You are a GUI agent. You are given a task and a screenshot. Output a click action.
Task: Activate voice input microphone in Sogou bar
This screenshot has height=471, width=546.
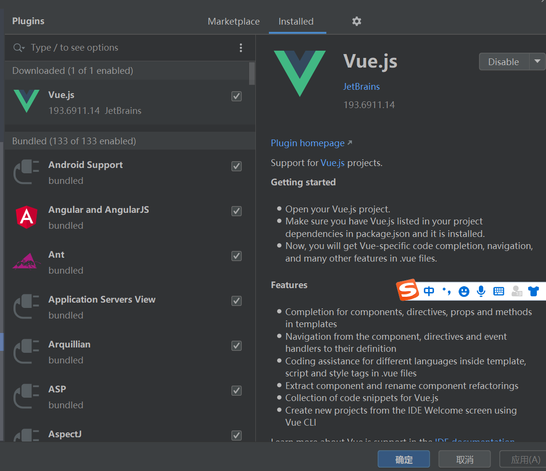481,291
